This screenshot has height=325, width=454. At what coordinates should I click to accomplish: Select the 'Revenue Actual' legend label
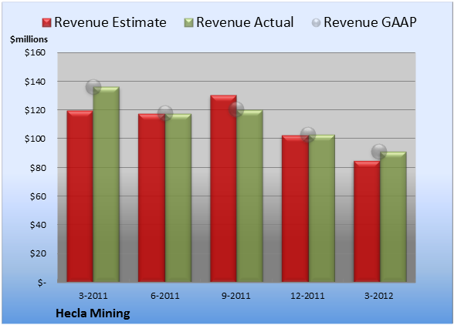(x=245, y=22)
